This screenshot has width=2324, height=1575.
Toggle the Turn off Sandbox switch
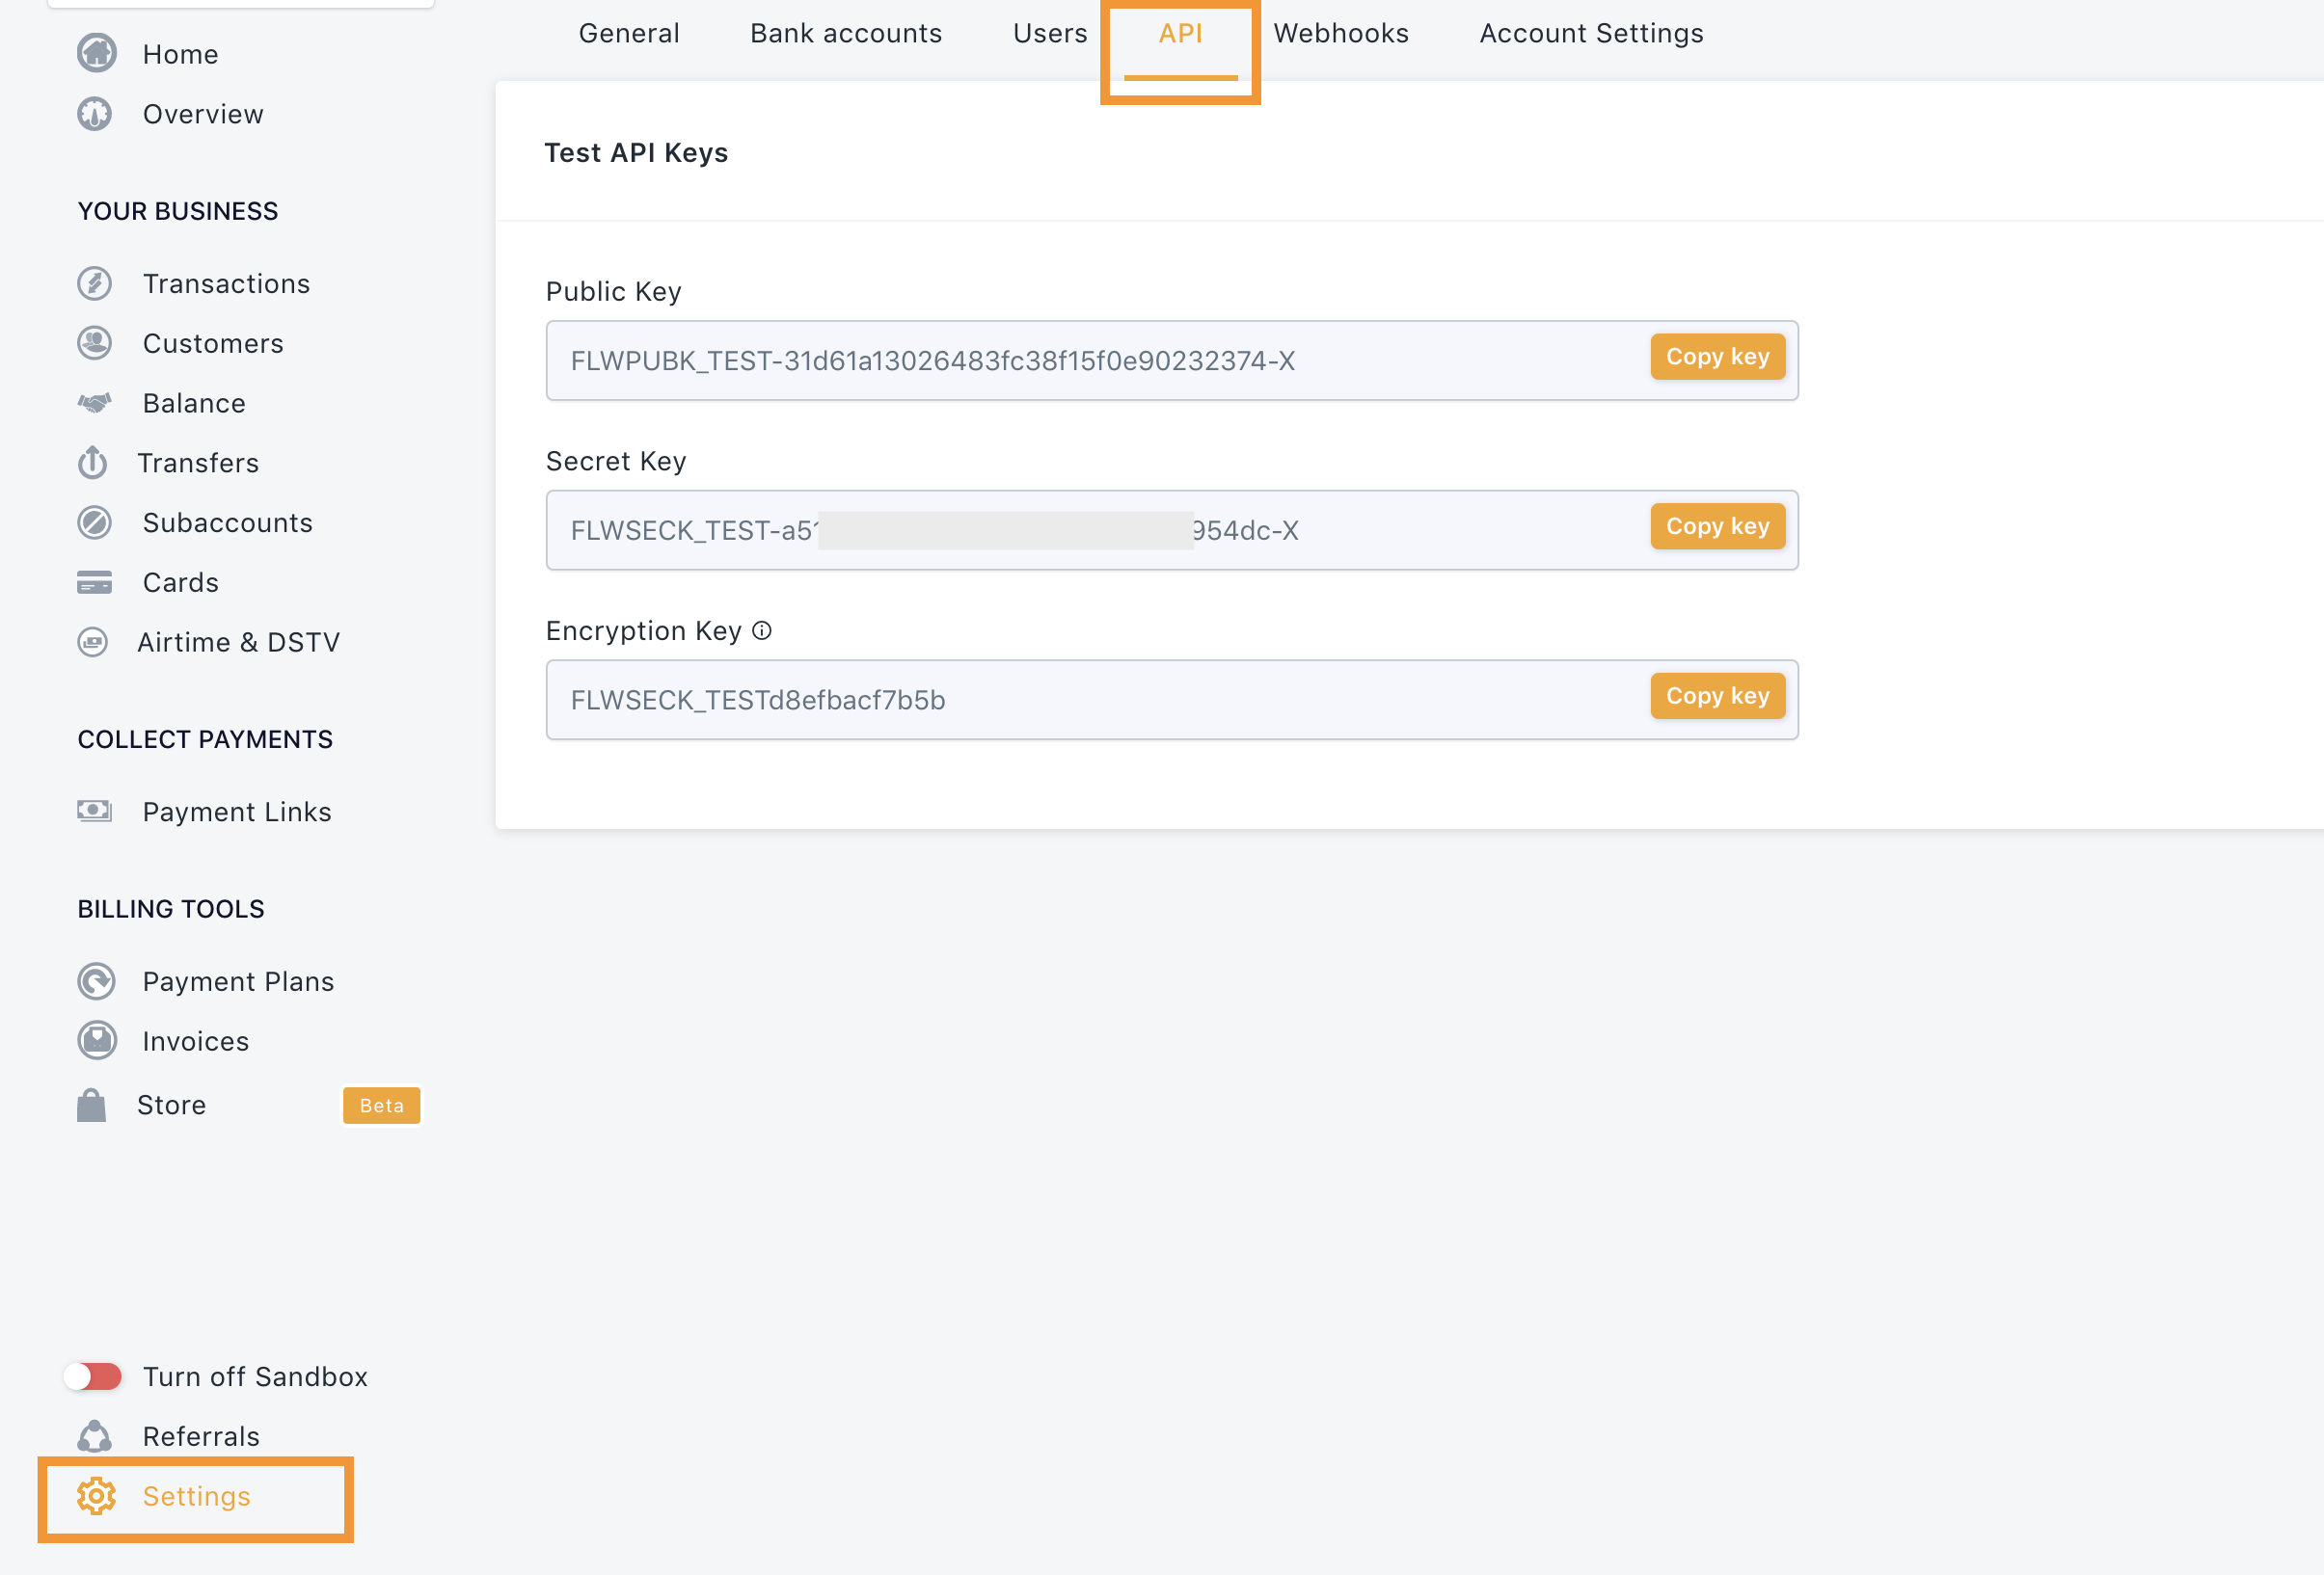click(93, 1376)
